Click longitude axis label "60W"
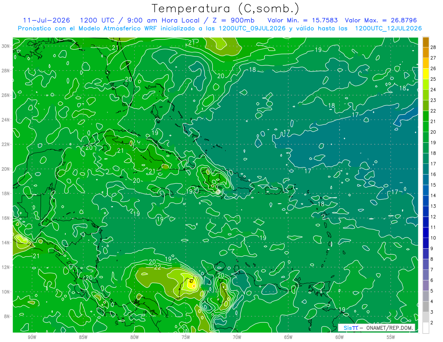 point(340,337)
